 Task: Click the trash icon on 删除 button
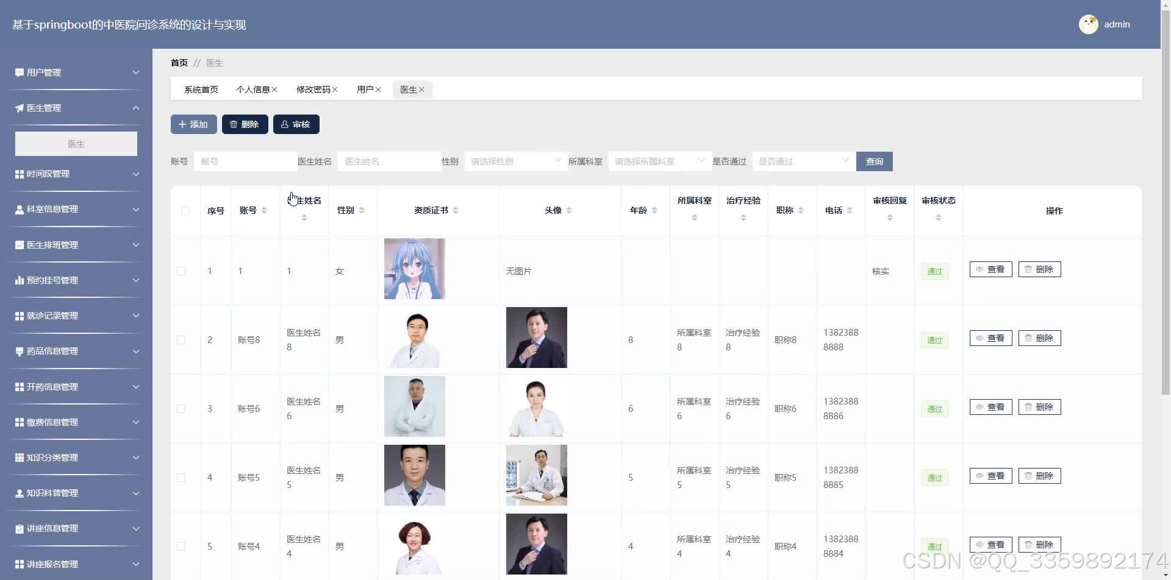233,124
